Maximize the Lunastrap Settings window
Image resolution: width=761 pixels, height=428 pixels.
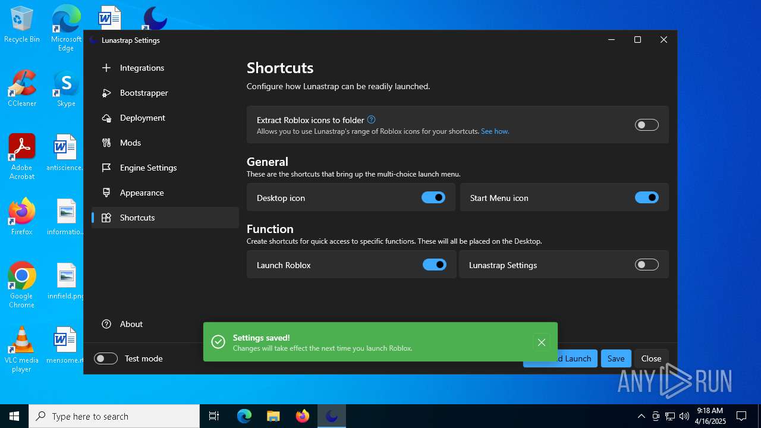(637, 40)
